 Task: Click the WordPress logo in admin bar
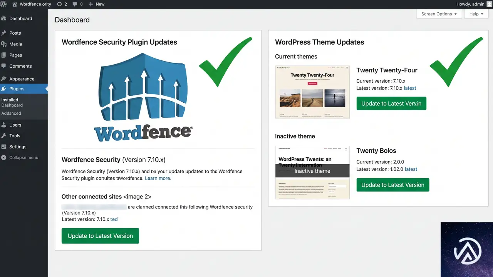(3, 4)
